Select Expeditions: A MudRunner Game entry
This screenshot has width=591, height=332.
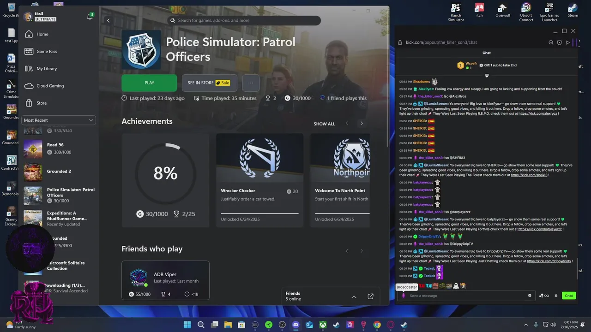click(59, 219)
